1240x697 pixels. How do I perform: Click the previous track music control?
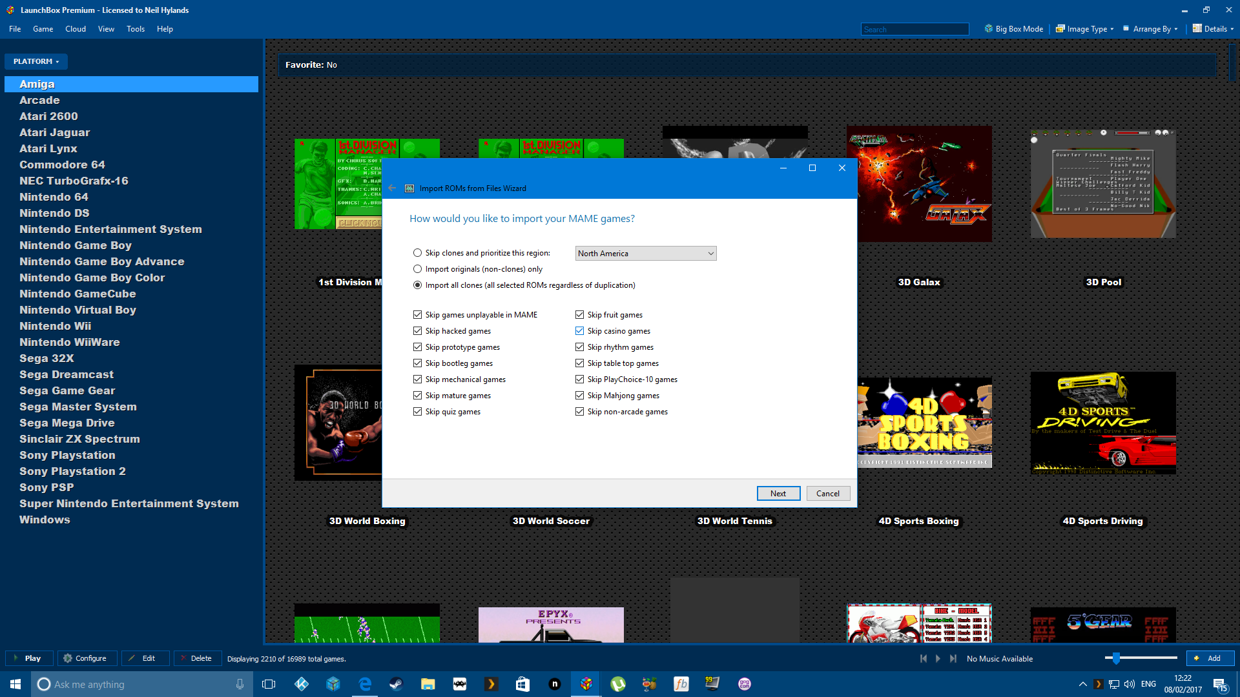tap(924, 658)
